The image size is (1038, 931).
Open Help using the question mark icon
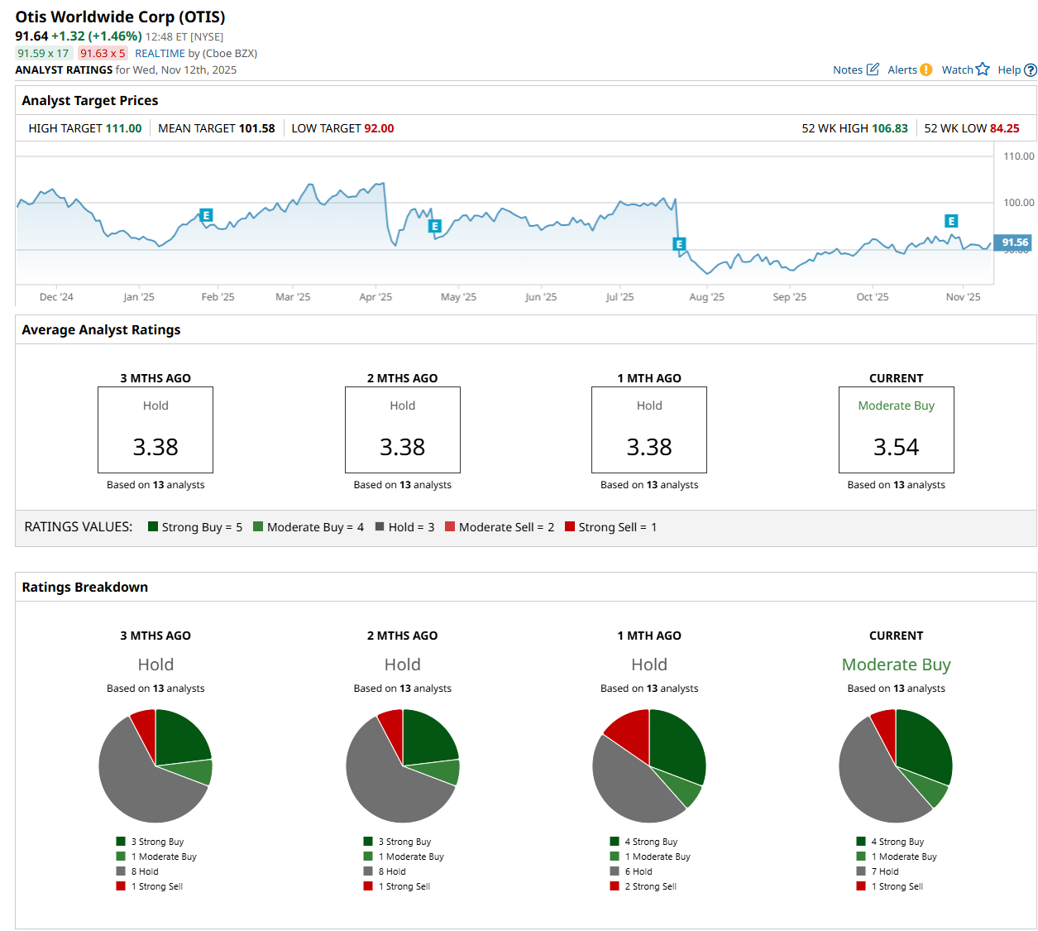(1031, 70)
